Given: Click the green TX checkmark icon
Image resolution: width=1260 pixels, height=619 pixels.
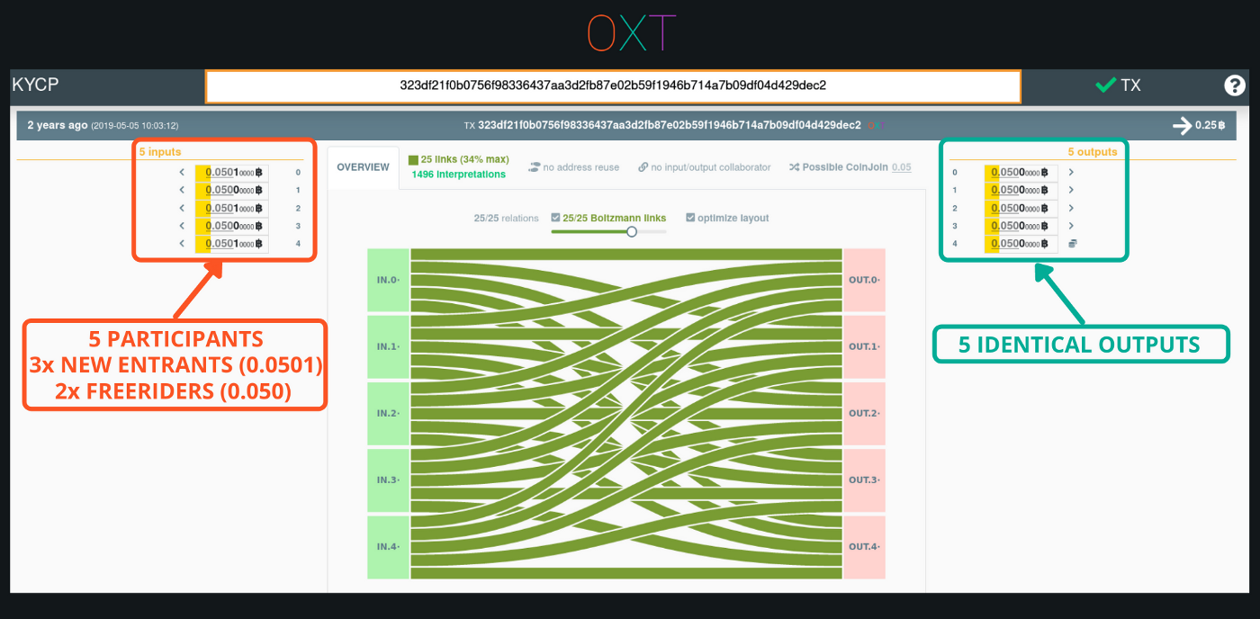Looking at the screenshot, I should 1105,85.
